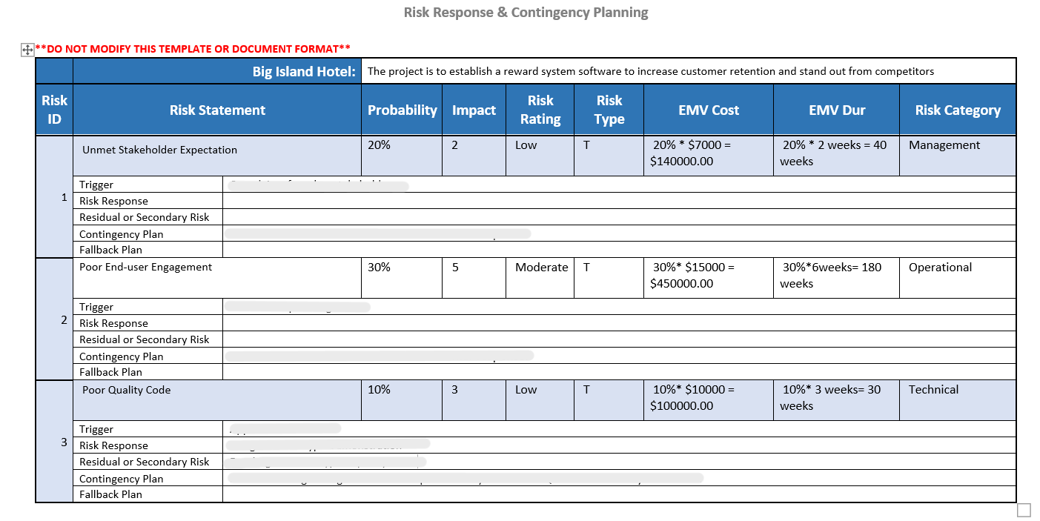
Task: Click the table resize handle square
Action: [1024, 510]
